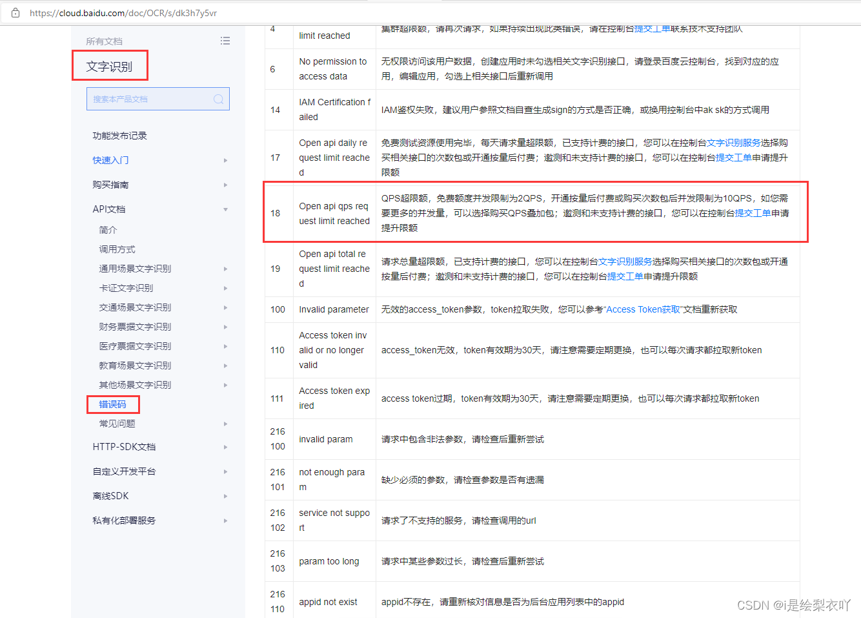
Task: Open 提交工单 link in error 18 row
Action: (x=753, y=213)
